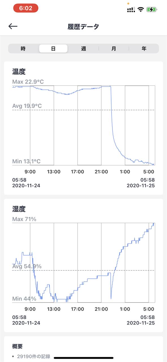Tap the back arrow icon
The height and width of the screenshot is (362, 167).
(13, 26)
